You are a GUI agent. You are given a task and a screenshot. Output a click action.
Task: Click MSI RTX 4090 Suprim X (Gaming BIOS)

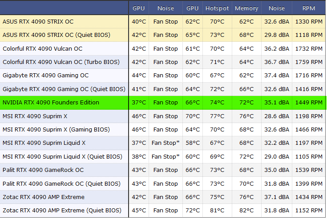56,129
